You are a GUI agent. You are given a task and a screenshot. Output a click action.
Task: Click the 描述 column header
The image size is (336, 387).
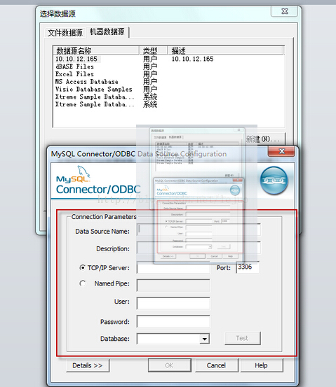pyautogui.click(x=225, y=50)
